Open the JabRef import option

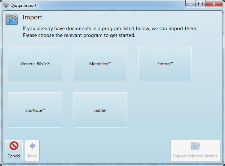coord(100,110)
